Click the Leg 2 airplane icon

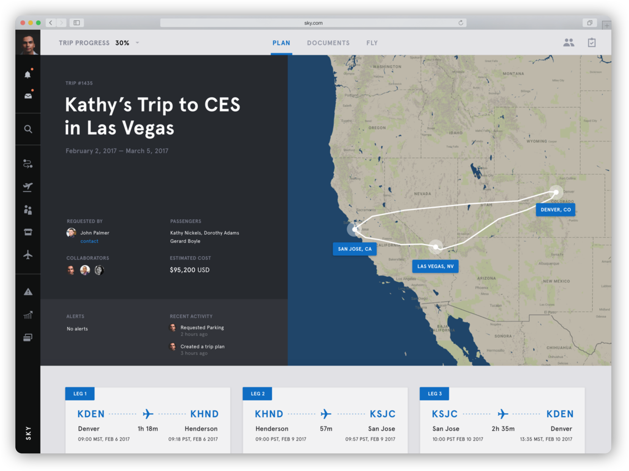(x=326, y=414)
